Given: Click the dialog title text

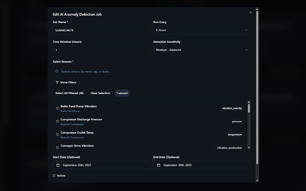Looking at the screenshot, I should click(x=77, y=14).
